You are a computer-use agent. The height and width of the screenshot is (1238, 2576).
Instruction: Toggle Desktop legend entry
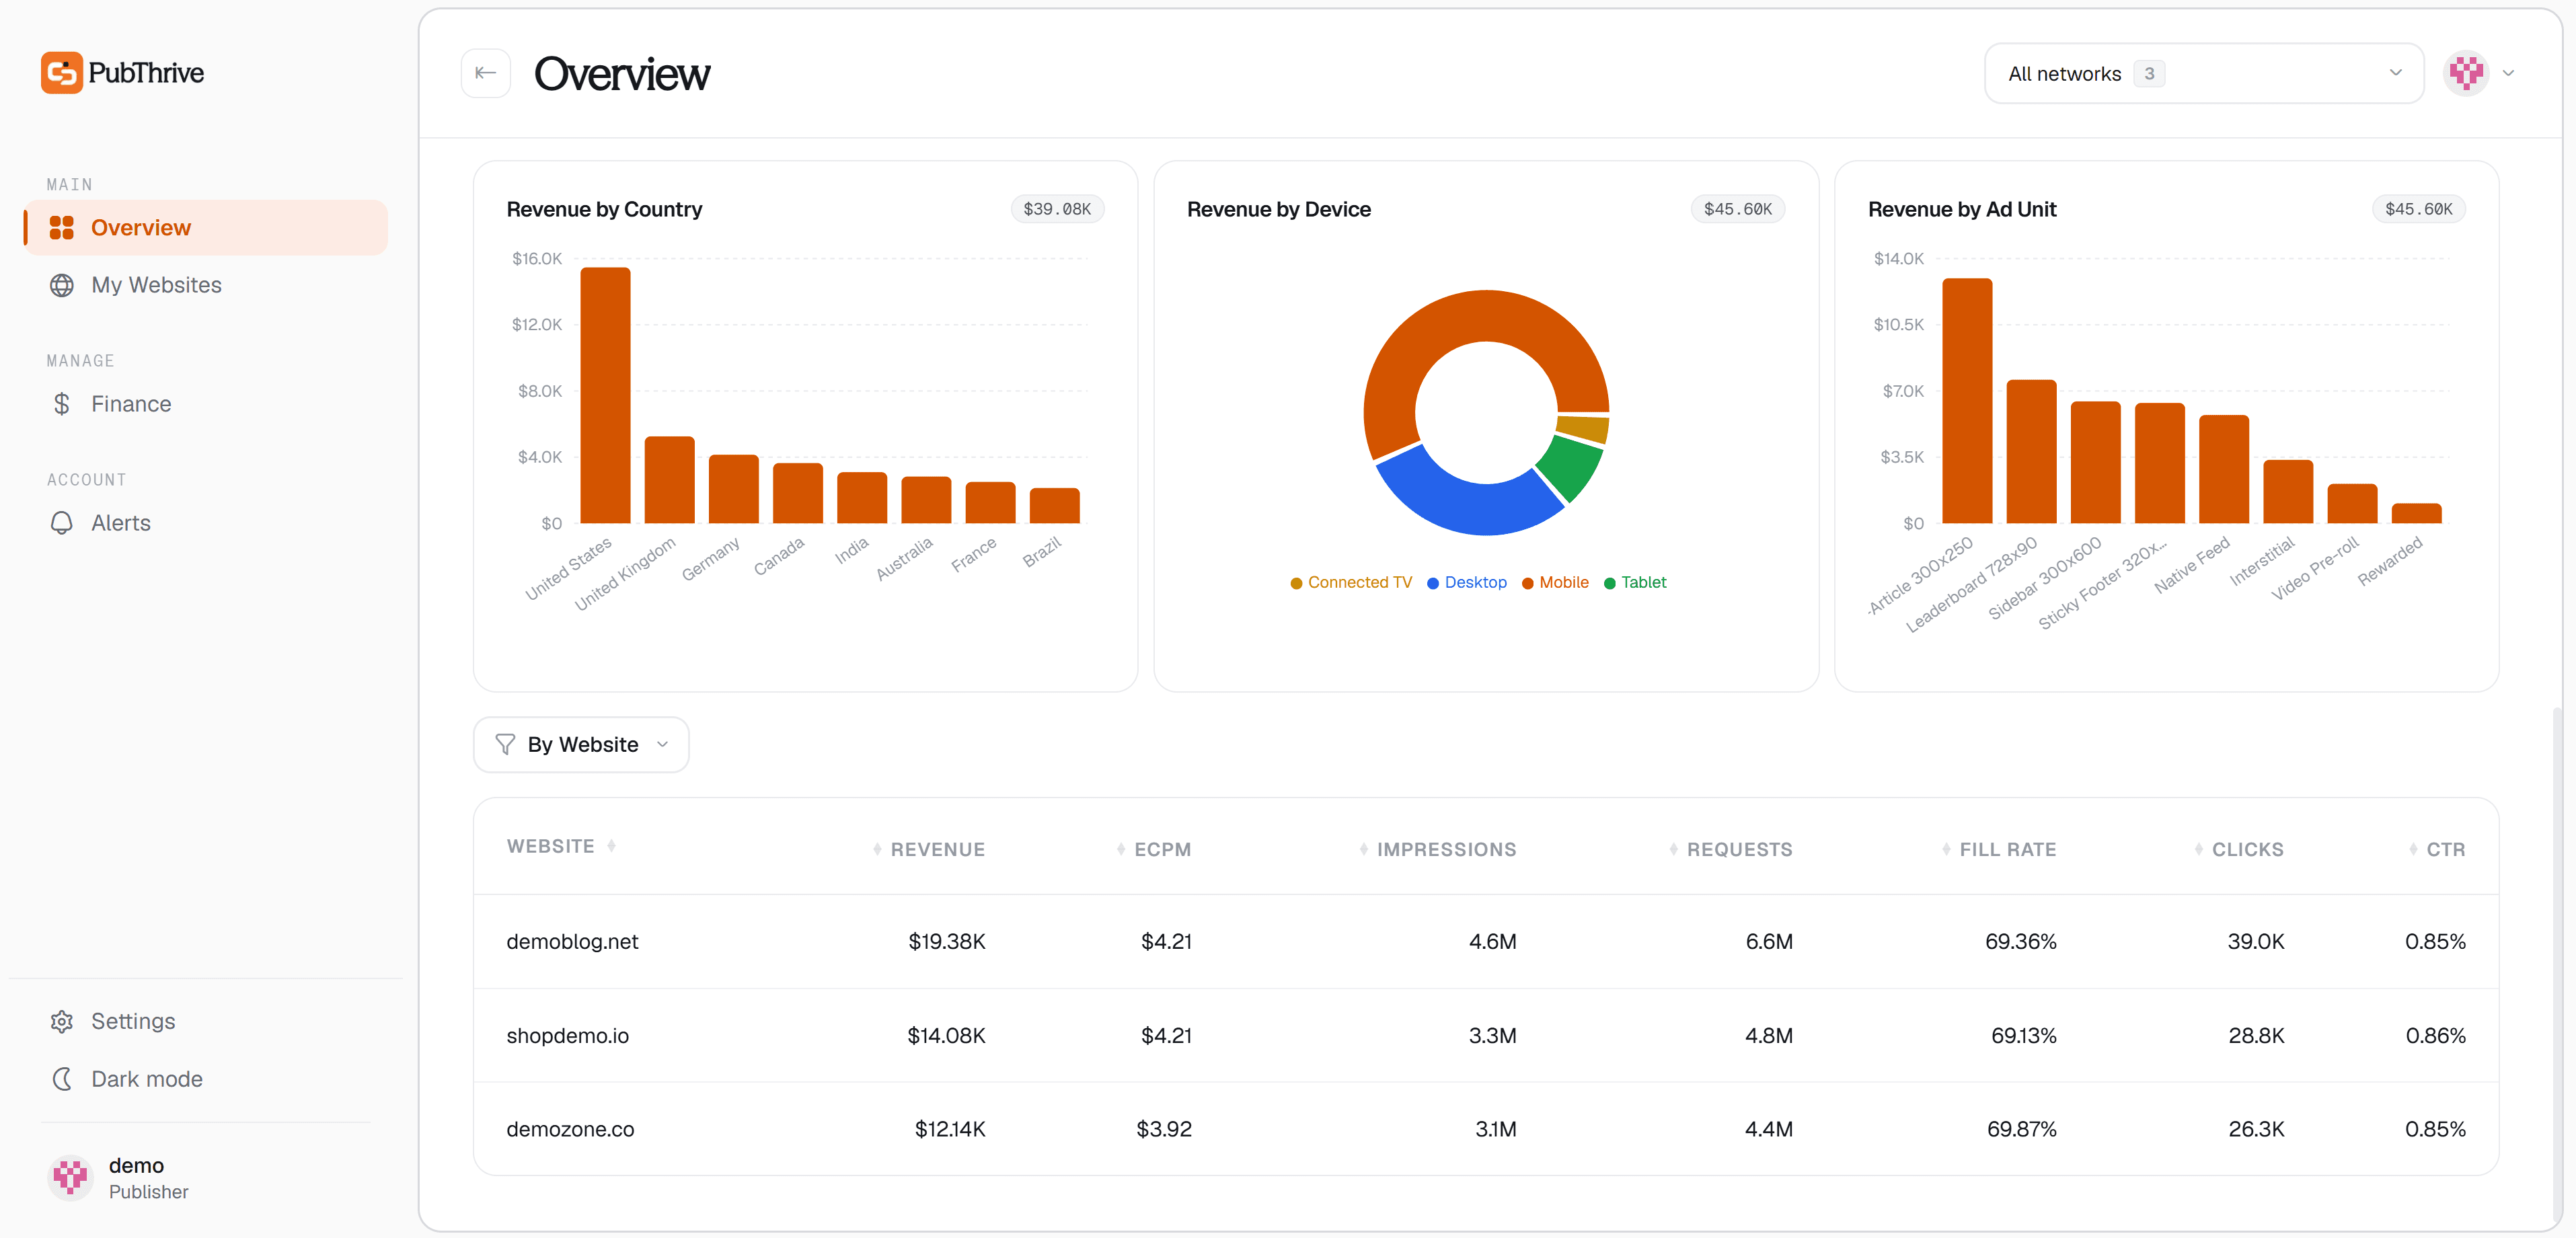click(1466, 582)
